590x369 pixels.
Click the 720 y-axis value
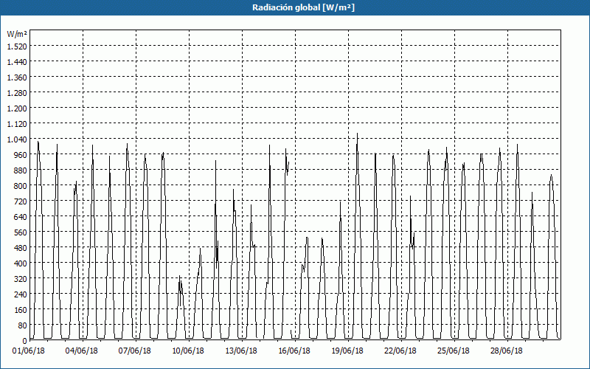(x=21, y=201)
